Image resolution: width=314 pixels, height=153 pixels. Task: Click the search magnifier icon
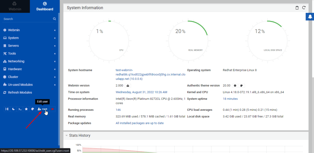point(55,19)
